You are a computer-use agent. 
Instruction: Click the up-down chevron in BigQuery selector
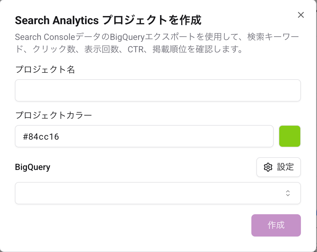(288, 193)
